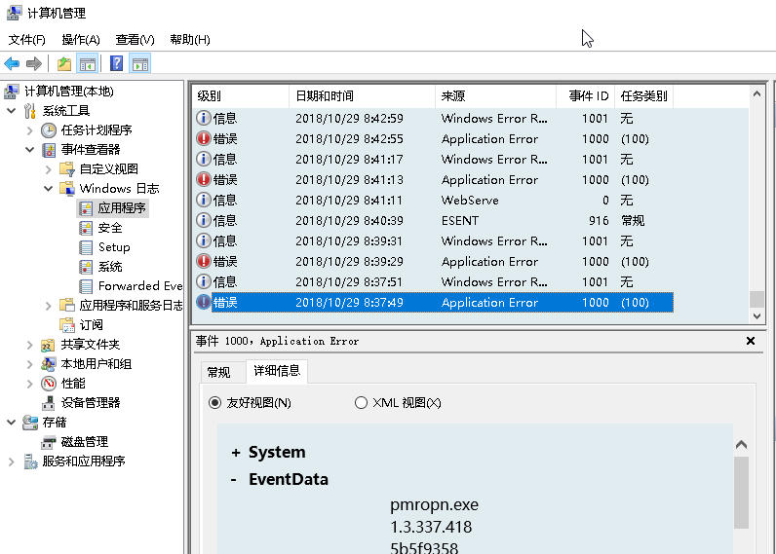Click the 共享文件夹 icon

pos(49,345)
